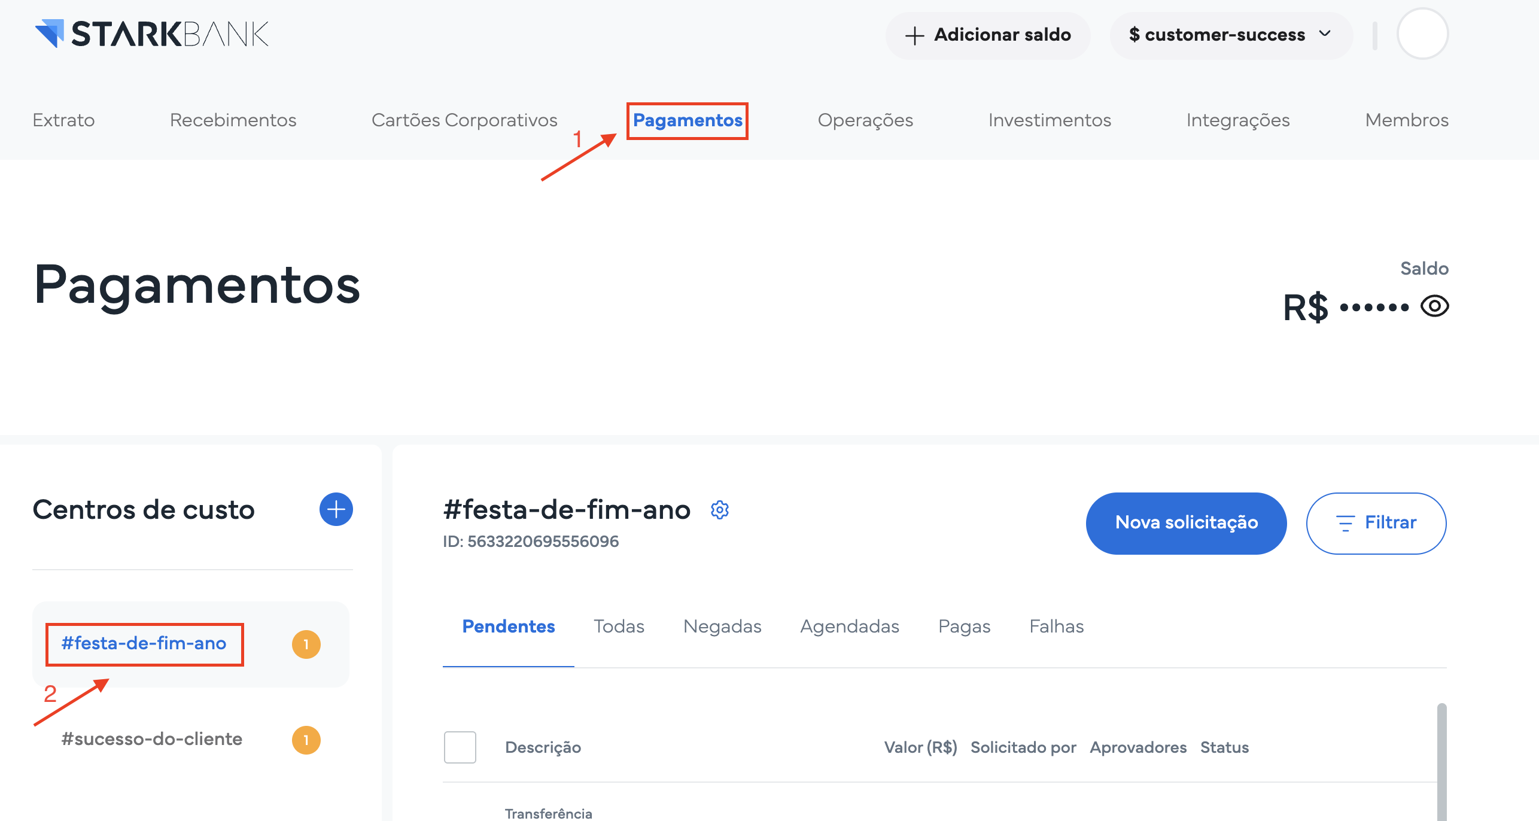Go to the Extrato tab

point(63,120)
